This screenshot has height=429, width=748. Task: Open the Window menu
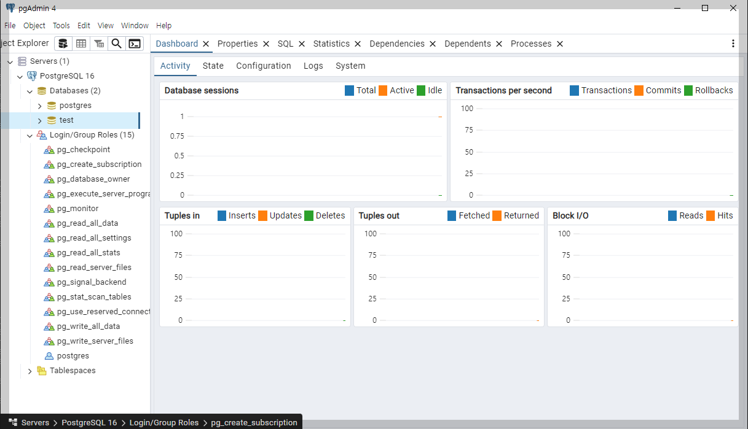(135, 26)
